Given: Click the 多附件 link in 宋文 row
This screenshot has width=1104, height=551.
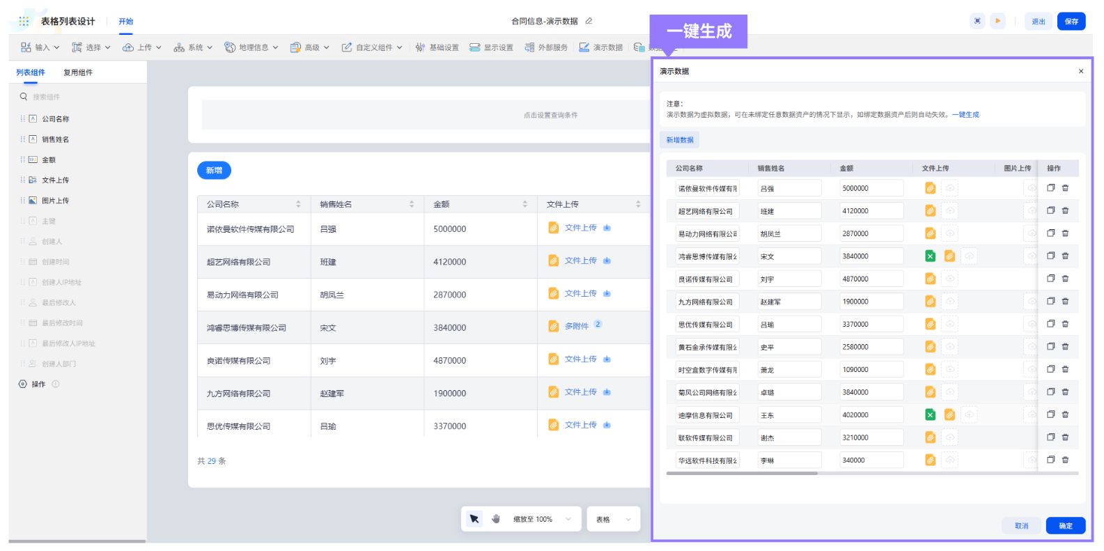Looking at the screenshot, I should tap(577, 326).
